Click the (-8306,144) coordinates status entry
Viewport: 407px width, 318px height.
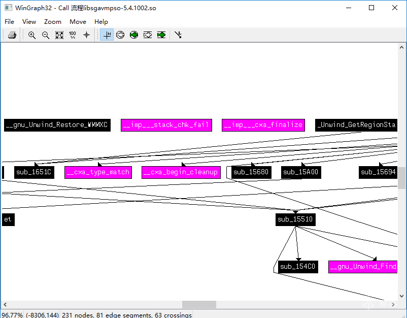click(x=42, y=315)
